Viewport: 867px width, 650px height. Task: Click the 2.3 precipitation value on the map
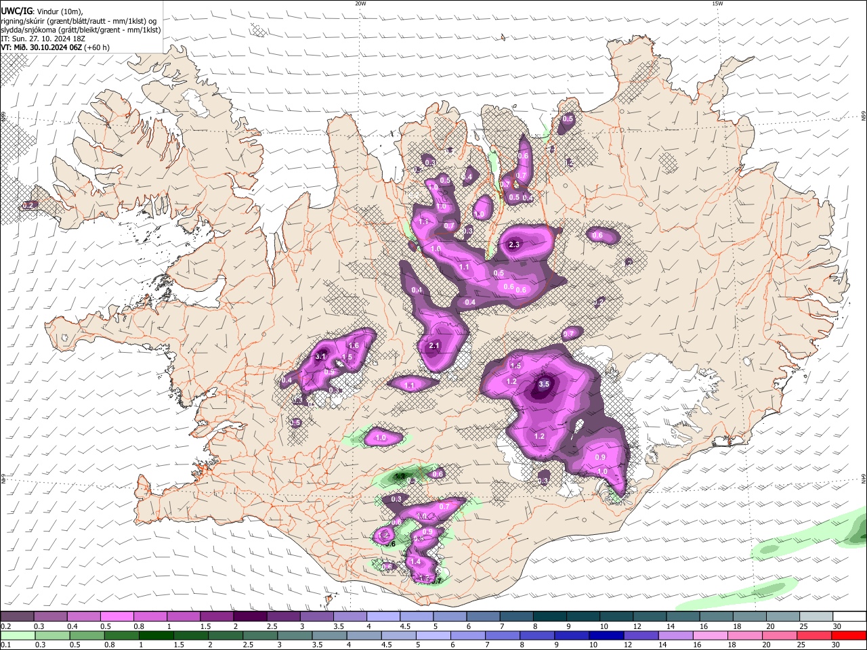(513, 244)
